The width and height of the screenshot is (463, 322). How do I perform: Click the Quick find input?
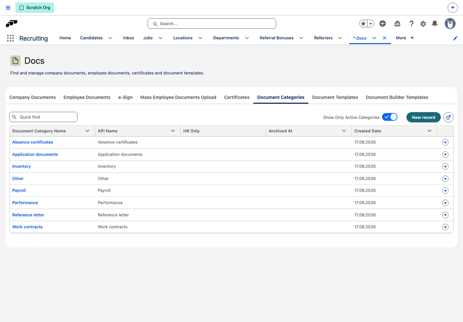pyautogui.click(x=43, y=117)
